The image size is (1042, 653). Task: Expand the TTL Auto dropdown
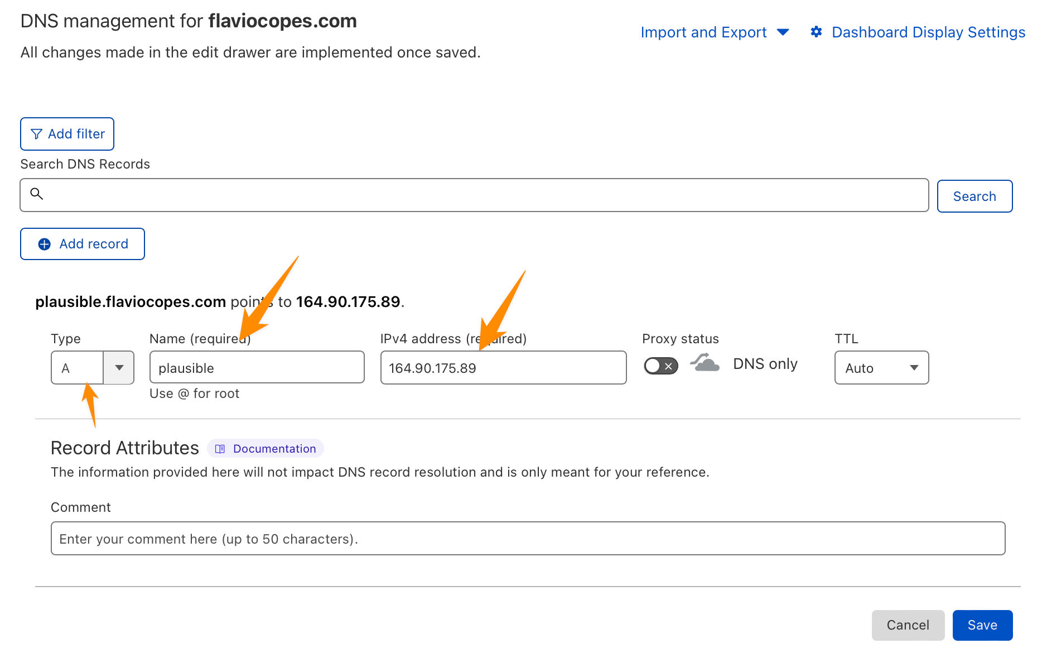point(881,368)
